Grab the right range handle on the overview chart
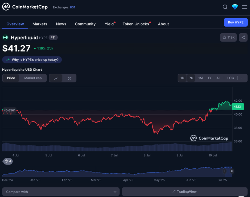Viewport: 250px width, 197px height. pyautogui.click(x=232, y=171)
